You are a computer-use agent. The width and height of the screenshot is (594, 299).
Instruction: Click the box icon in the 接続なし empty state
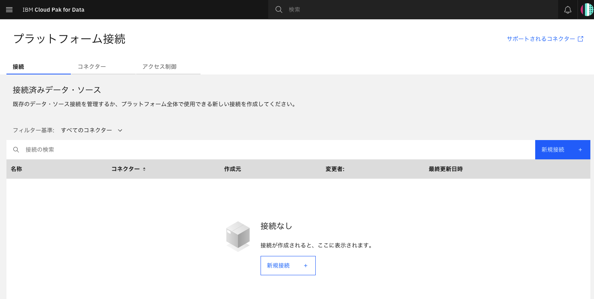[x=238, y=236]
